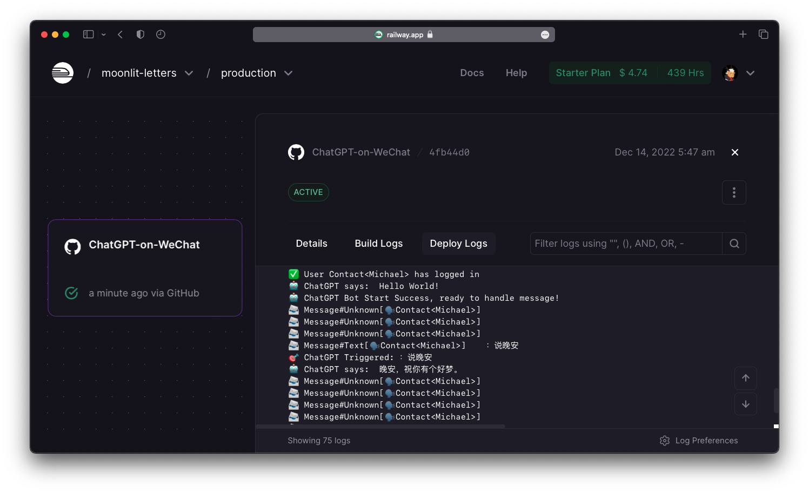The width and height of the screenshot is (809, 493).
Task: Click the Message#Text log line
Action: click(403, 346)
